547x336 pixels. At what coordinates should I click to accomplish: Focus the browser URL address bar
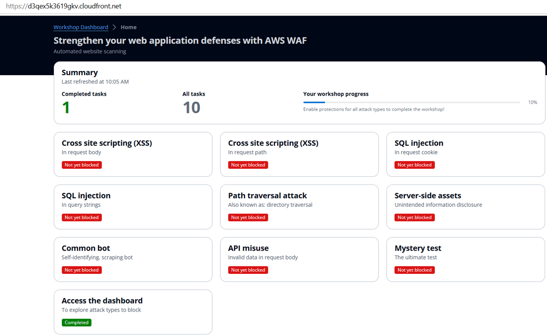(187, 6)
